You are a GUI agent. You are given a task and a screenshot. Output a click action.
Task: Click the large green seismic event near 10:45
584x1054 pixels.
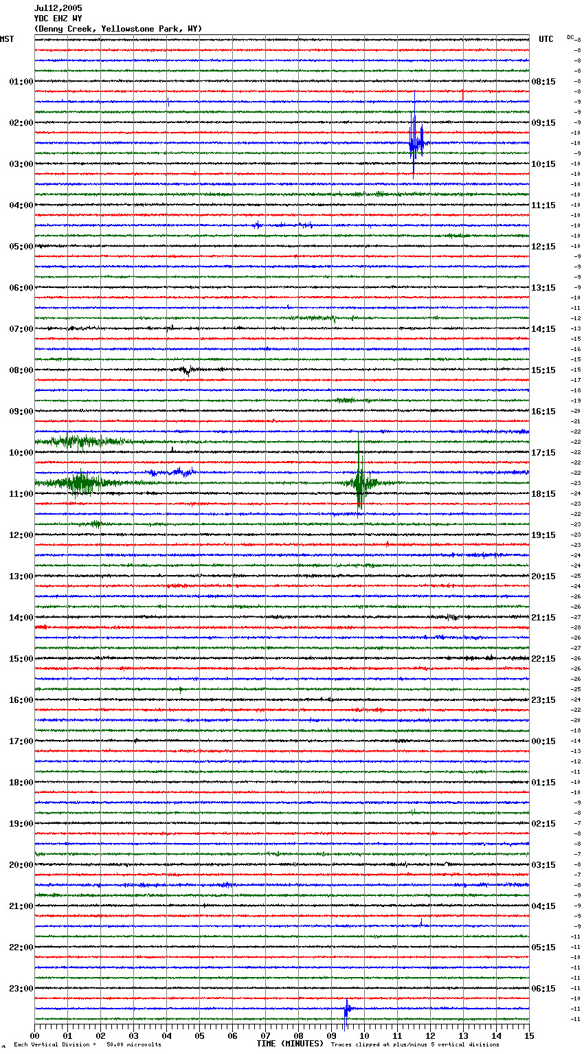(x=359, y=481)
